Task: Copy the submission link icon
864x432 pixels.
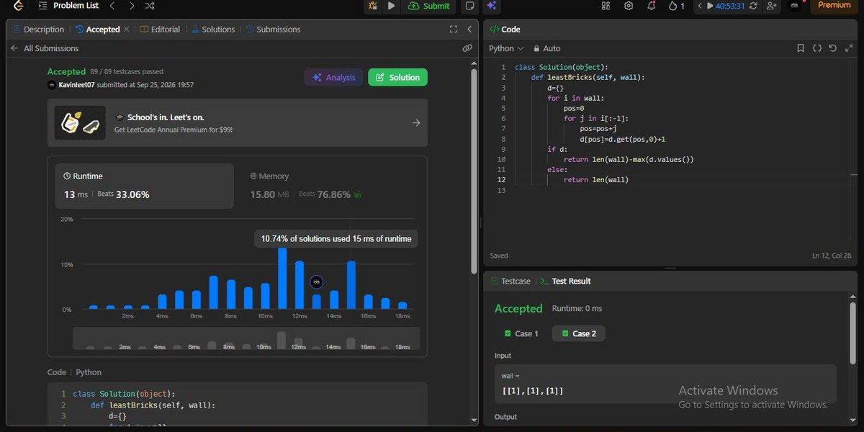Action: (x=467, y=48)
